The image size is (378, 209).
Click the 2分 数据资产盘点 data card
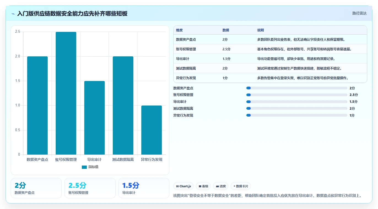coord(36,188)
